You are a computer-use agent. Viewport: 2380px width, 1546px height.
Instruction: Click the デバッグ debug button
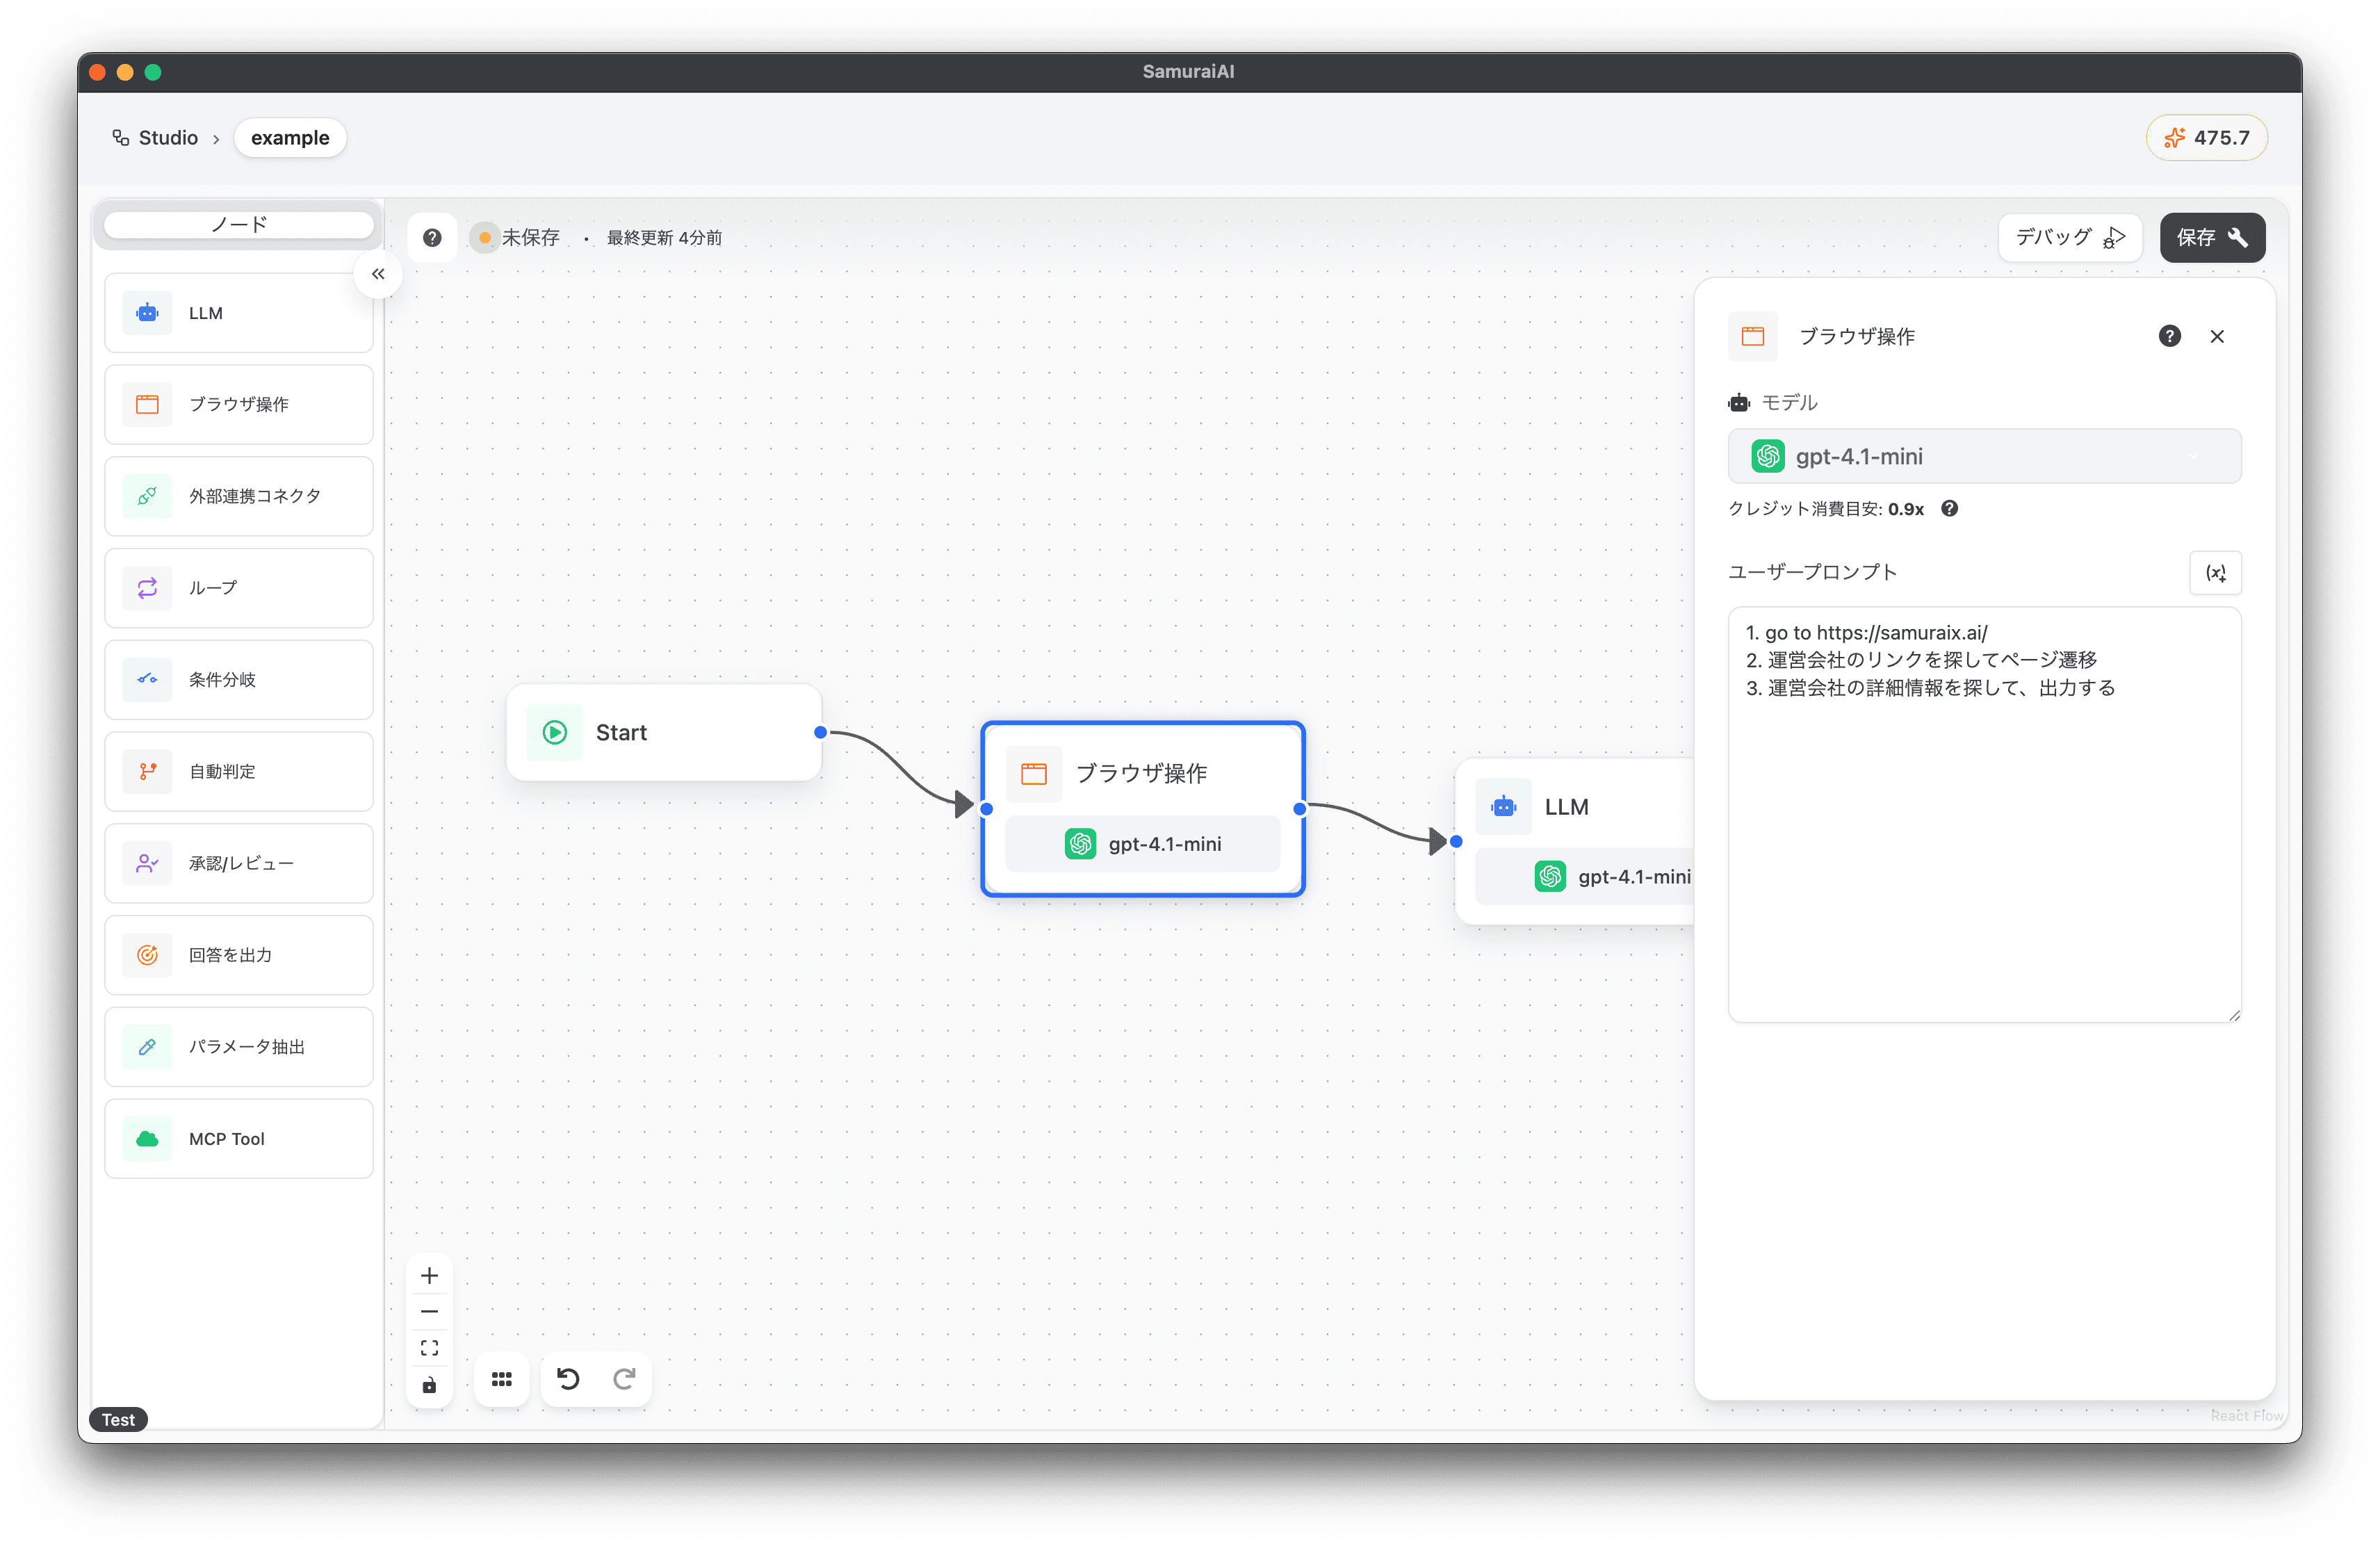coord(2069,238)
